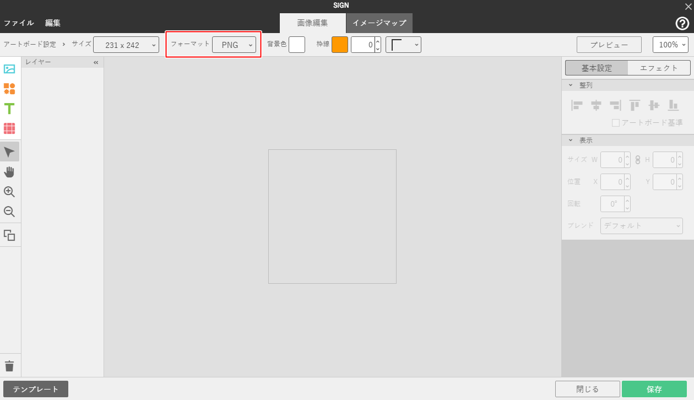The image size is (694, 400).
Task: Decrease the 枠線 width with down arrow
Action: point(378,48)
